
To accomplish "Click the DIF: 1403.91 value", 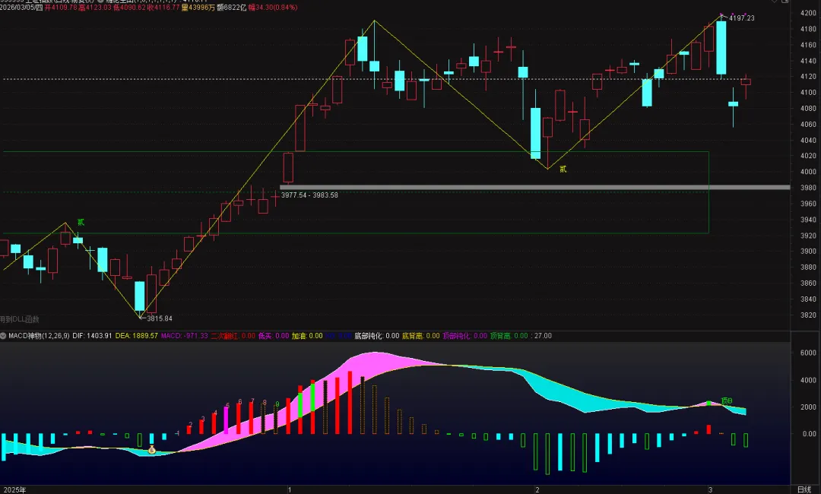I will point(92,335).
